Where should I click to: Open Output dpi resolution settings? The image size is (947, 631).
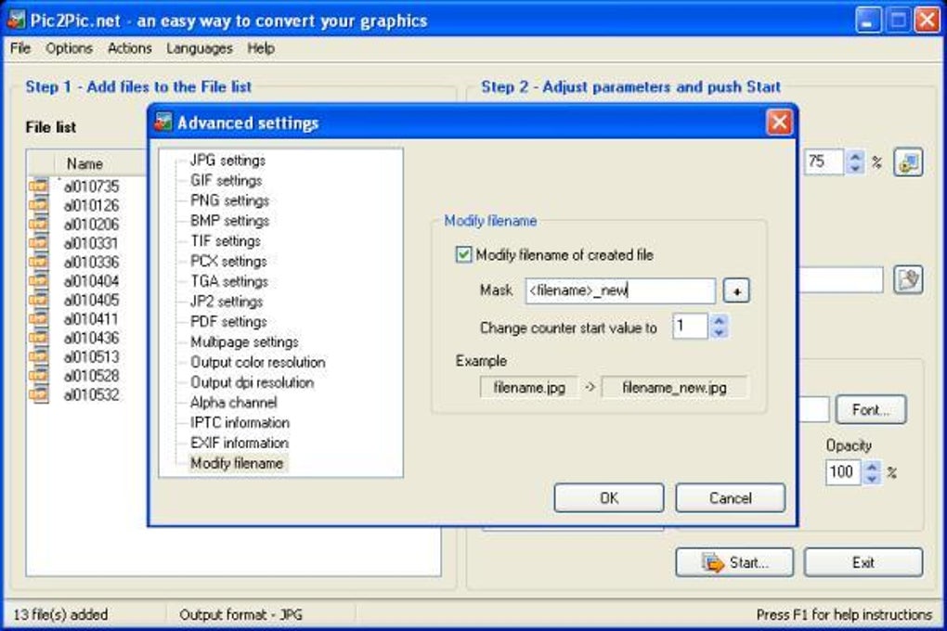coord(252,382)
